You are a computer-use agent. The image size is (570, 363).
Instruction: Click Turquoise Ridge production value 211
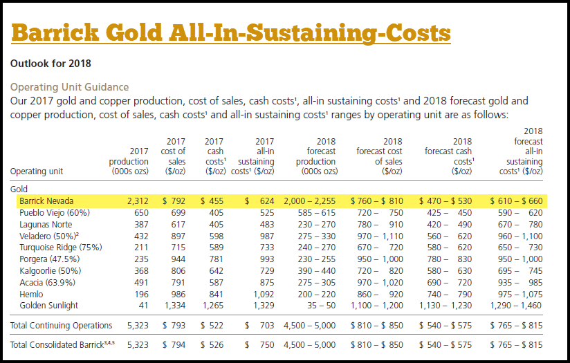pos(141,248)
